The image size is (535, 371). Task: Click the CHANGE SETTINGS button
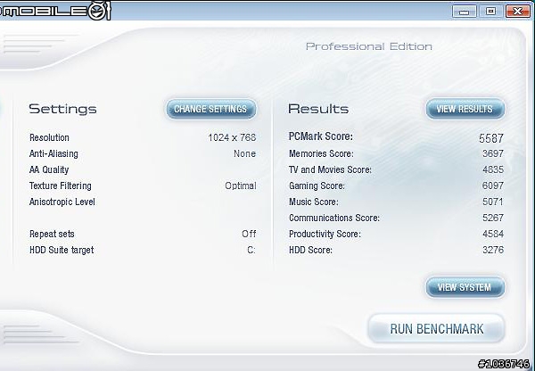[210, 109]
